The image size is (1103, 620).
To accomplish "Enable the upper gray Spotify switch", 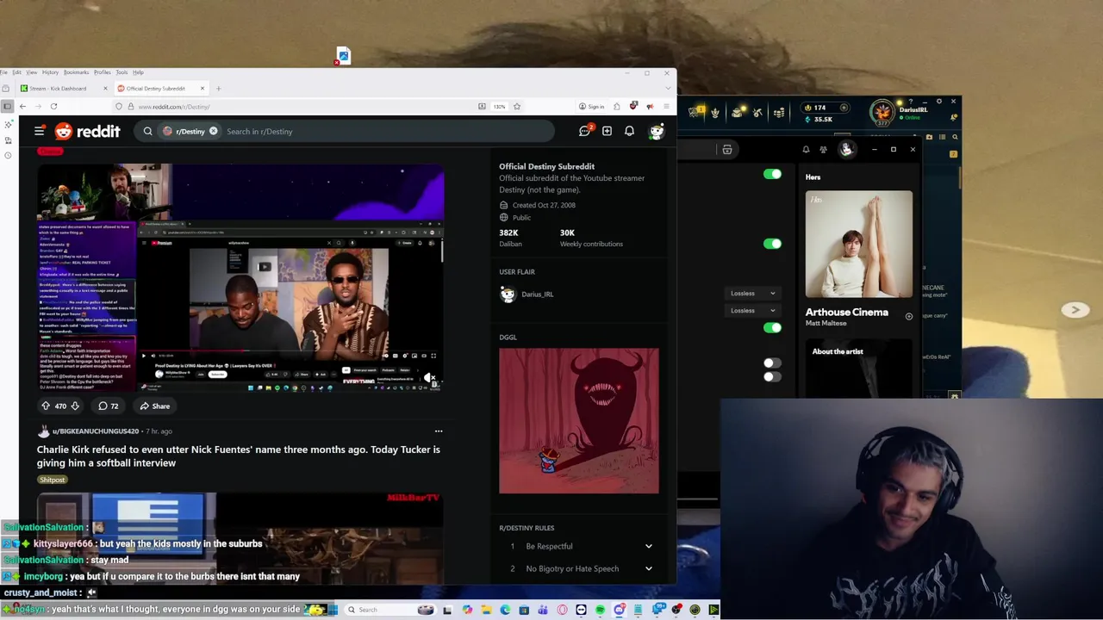I will (x=772, y=363).
